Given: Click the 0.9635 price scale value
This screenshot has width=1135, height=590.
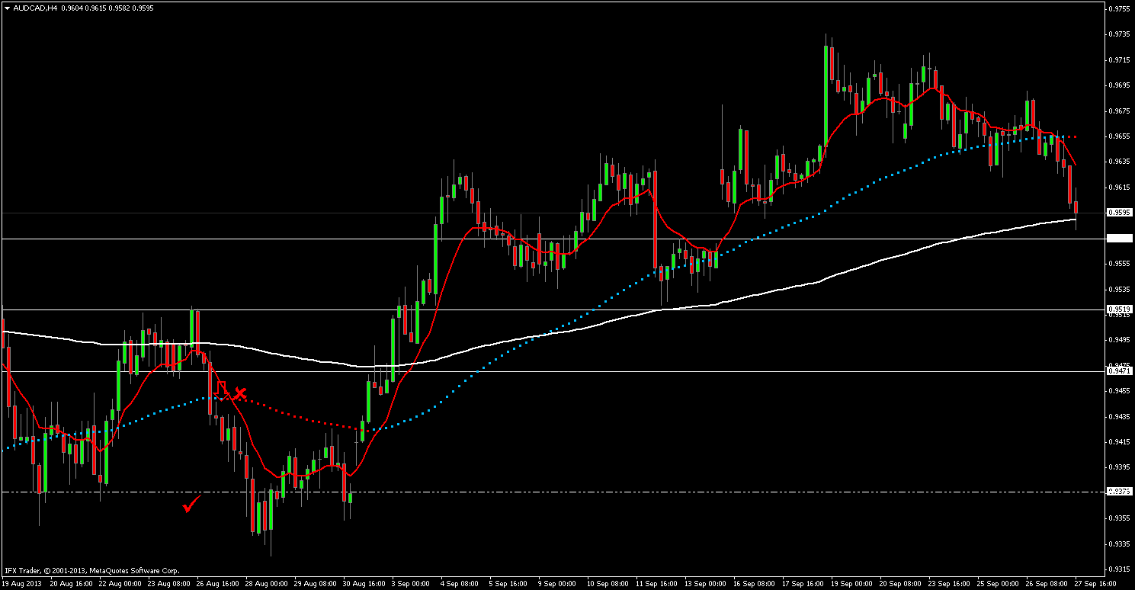Looking at the screenshot, I should coord(1121,162).
